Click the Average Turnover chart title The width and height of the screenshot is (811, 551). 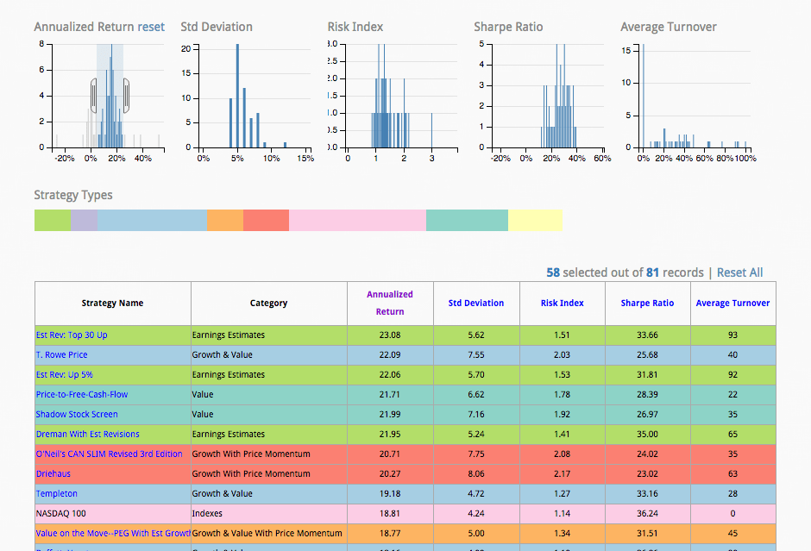(x=669, y=27)
